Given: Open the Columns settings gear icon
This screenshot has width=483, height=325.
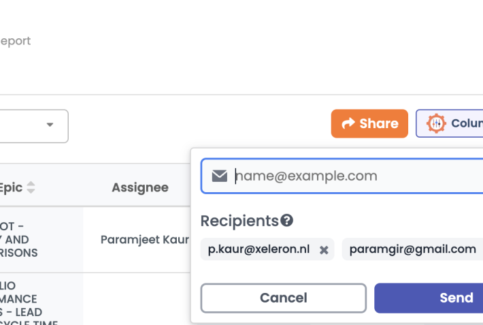Looking at the screenshot, I should [436, 123].
